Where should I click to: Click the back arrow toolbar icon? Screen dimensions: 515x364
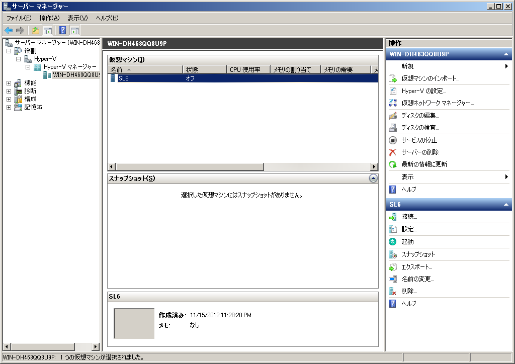(x=9, y=30)
